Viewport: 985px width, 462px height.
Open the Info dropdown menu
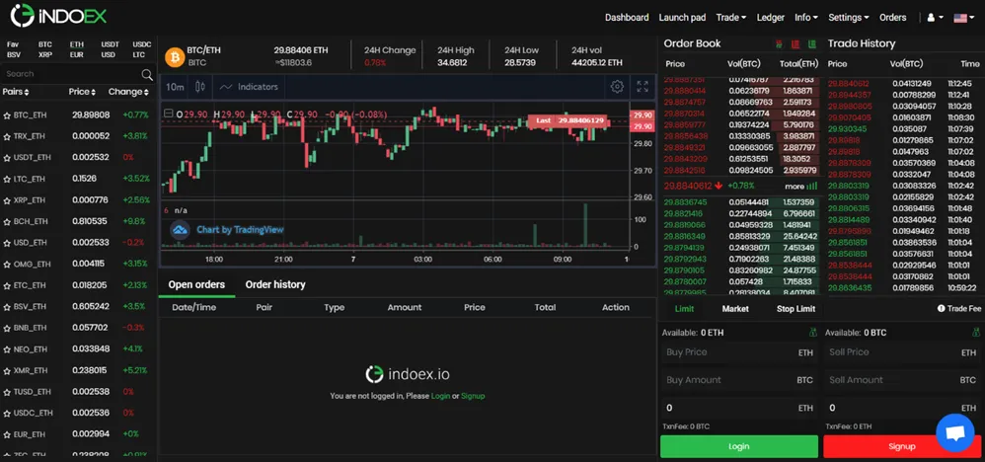click(x=806, y=18)
